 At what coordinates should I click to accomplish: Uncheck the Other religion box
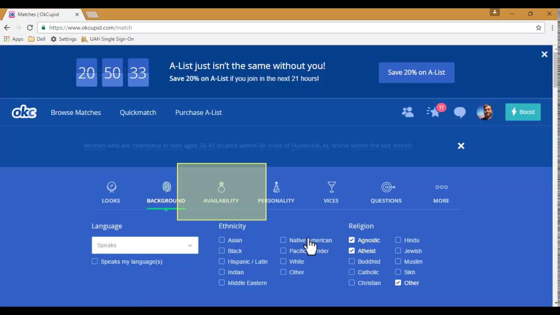398,283
